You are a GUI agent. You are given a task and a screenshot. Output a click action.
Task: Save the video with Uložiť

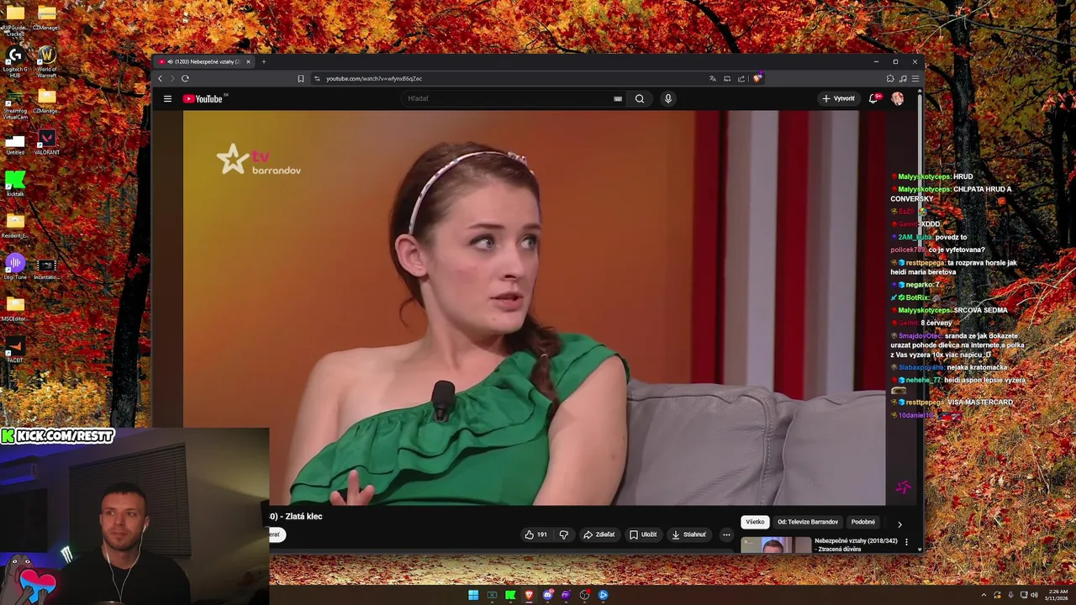643,534
